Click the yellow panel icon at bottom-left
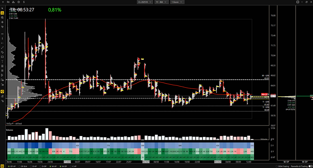 coord(3,166)
